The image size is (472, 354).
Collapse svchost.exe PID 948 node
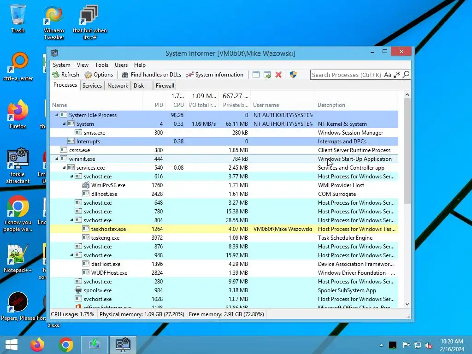point(71,255)
